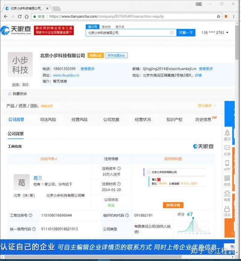241x261 pixels.
Task: Click the 天眼一下 search button
Action: 186,33
